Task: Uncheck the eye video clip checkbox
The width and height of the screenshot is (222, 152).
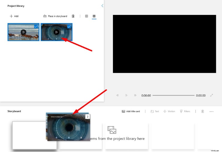Action: 69,26
